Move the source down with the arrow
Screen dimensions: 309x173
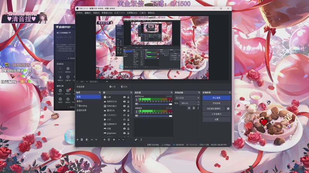point(123,140)
